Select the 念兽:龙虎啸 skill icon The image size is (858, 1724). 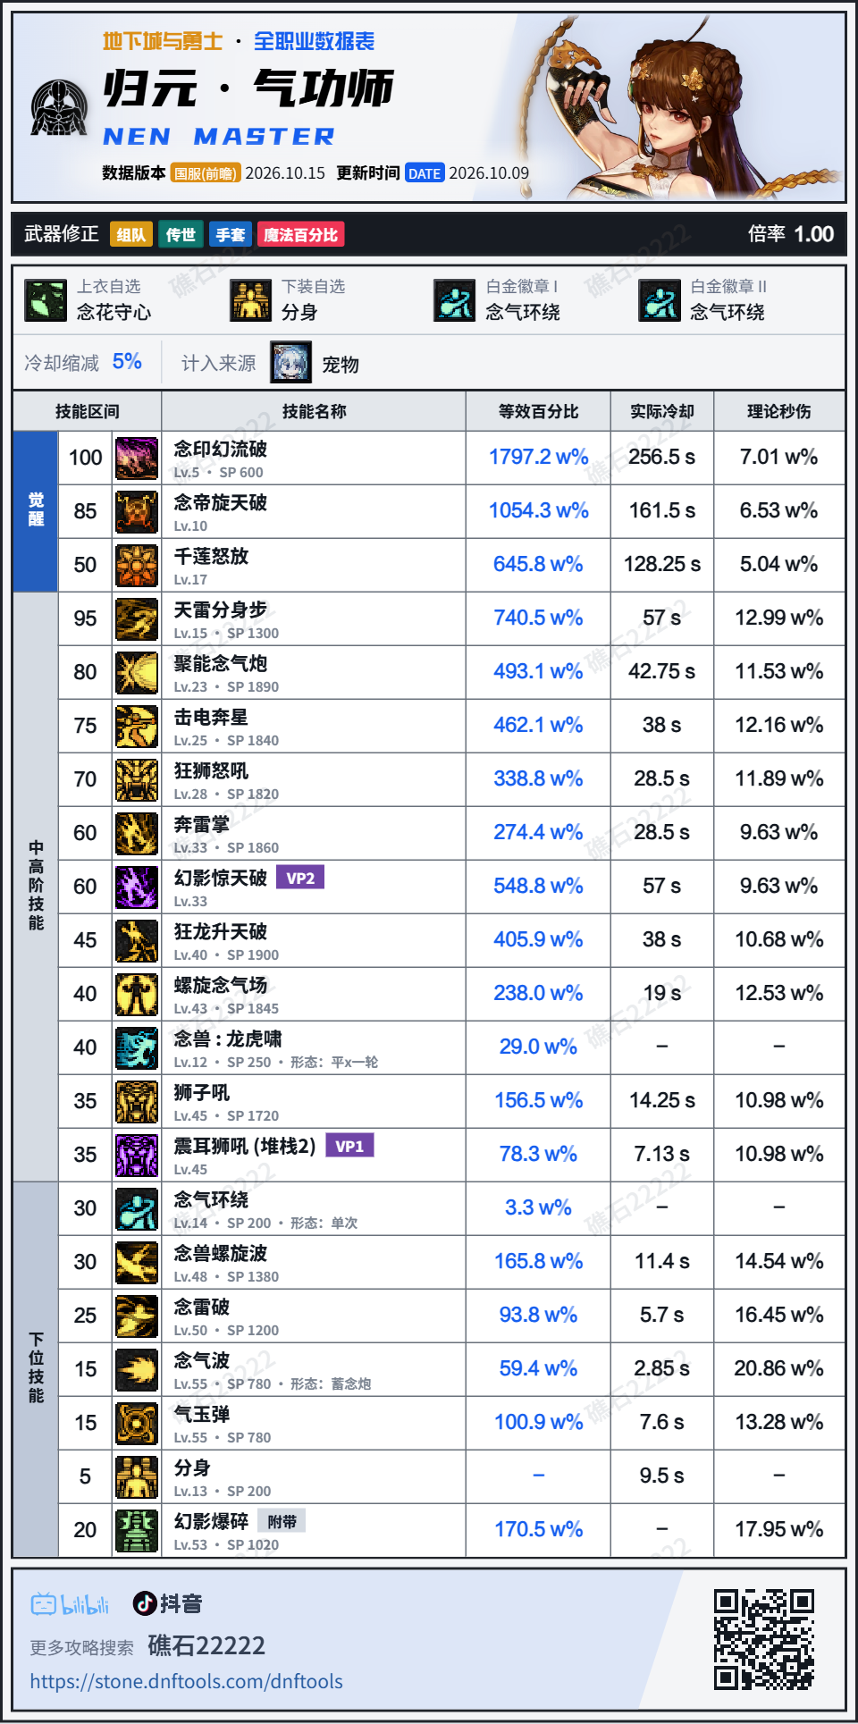137,1047
